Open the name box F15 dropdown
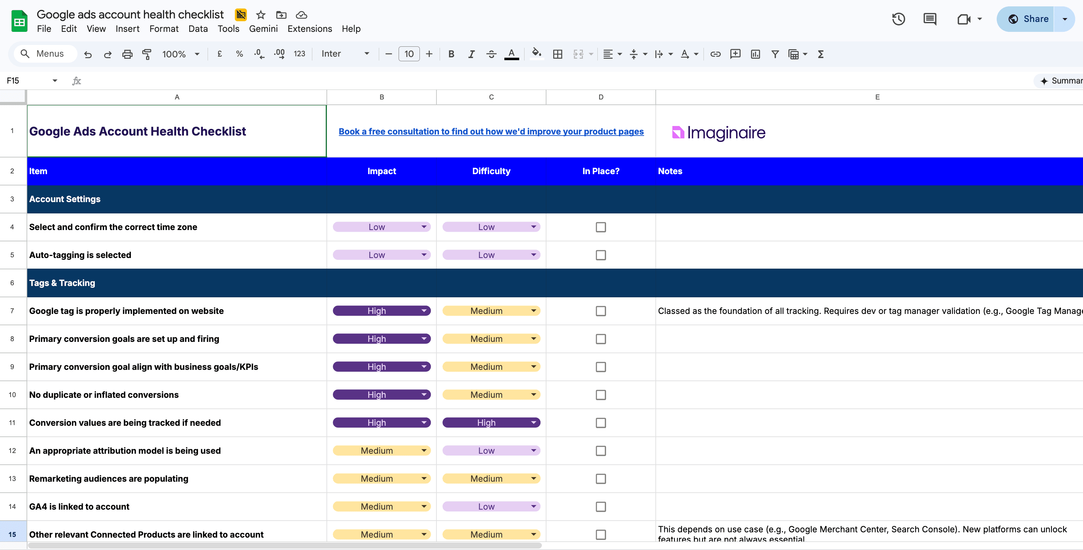 point(55,81)
